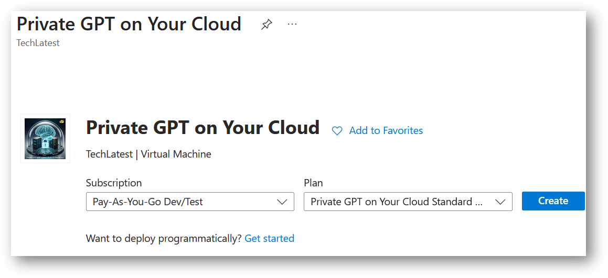
Task: Open the Get started link
Action: click(x=269, y=239)
